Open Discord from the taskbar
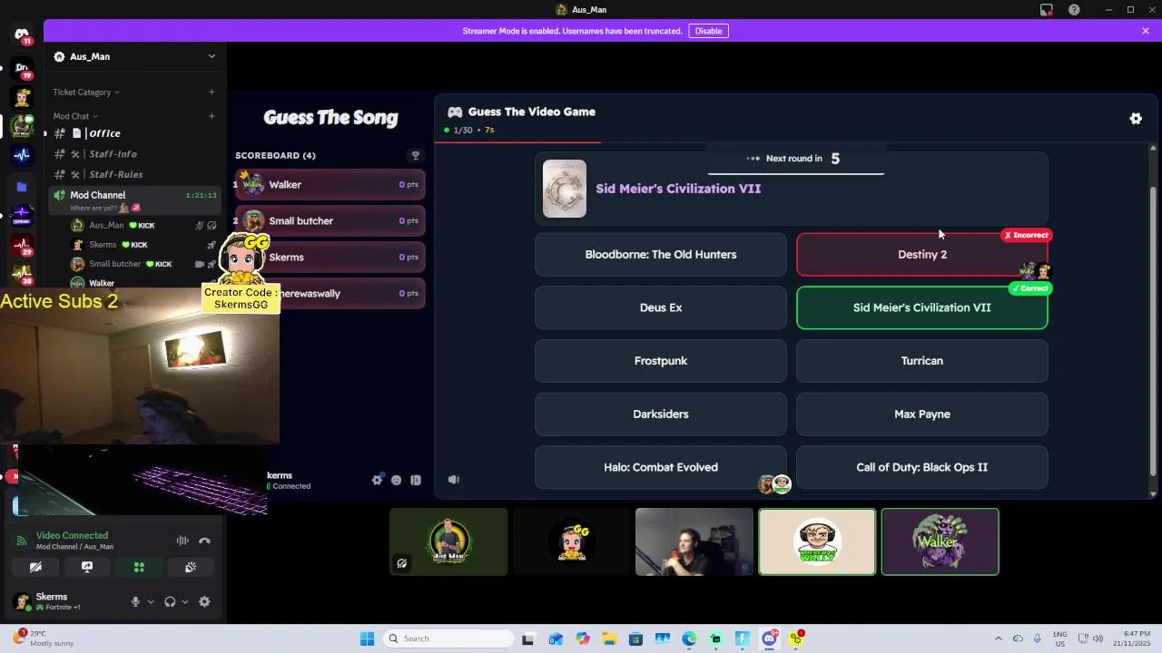The image size is (1162, 653). point(770,638)
